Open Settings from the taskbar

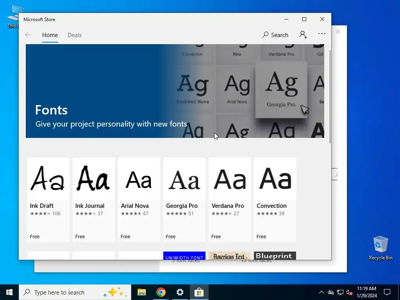[x=180, y=292]
